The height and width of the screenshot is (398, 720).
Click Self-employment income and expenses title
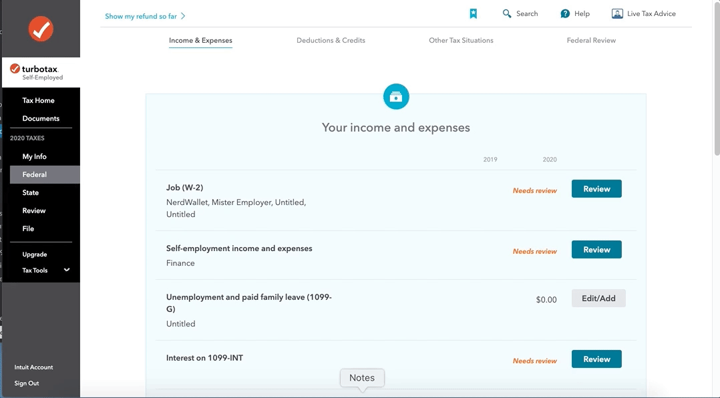point(239,248)
